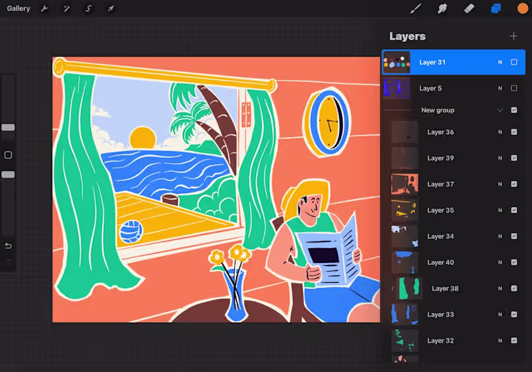Select the Layer 31 thumbnail

[x=396, y=62]
